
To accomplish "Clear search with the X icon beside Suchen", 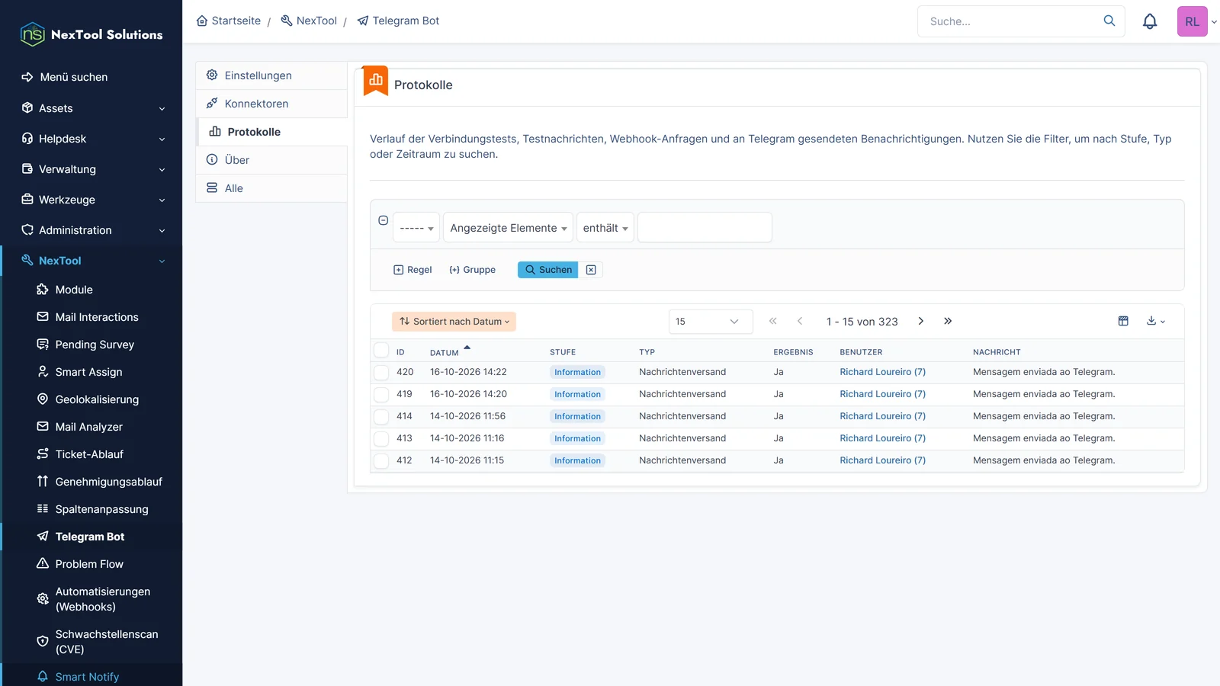I will (x=591, y=270).
